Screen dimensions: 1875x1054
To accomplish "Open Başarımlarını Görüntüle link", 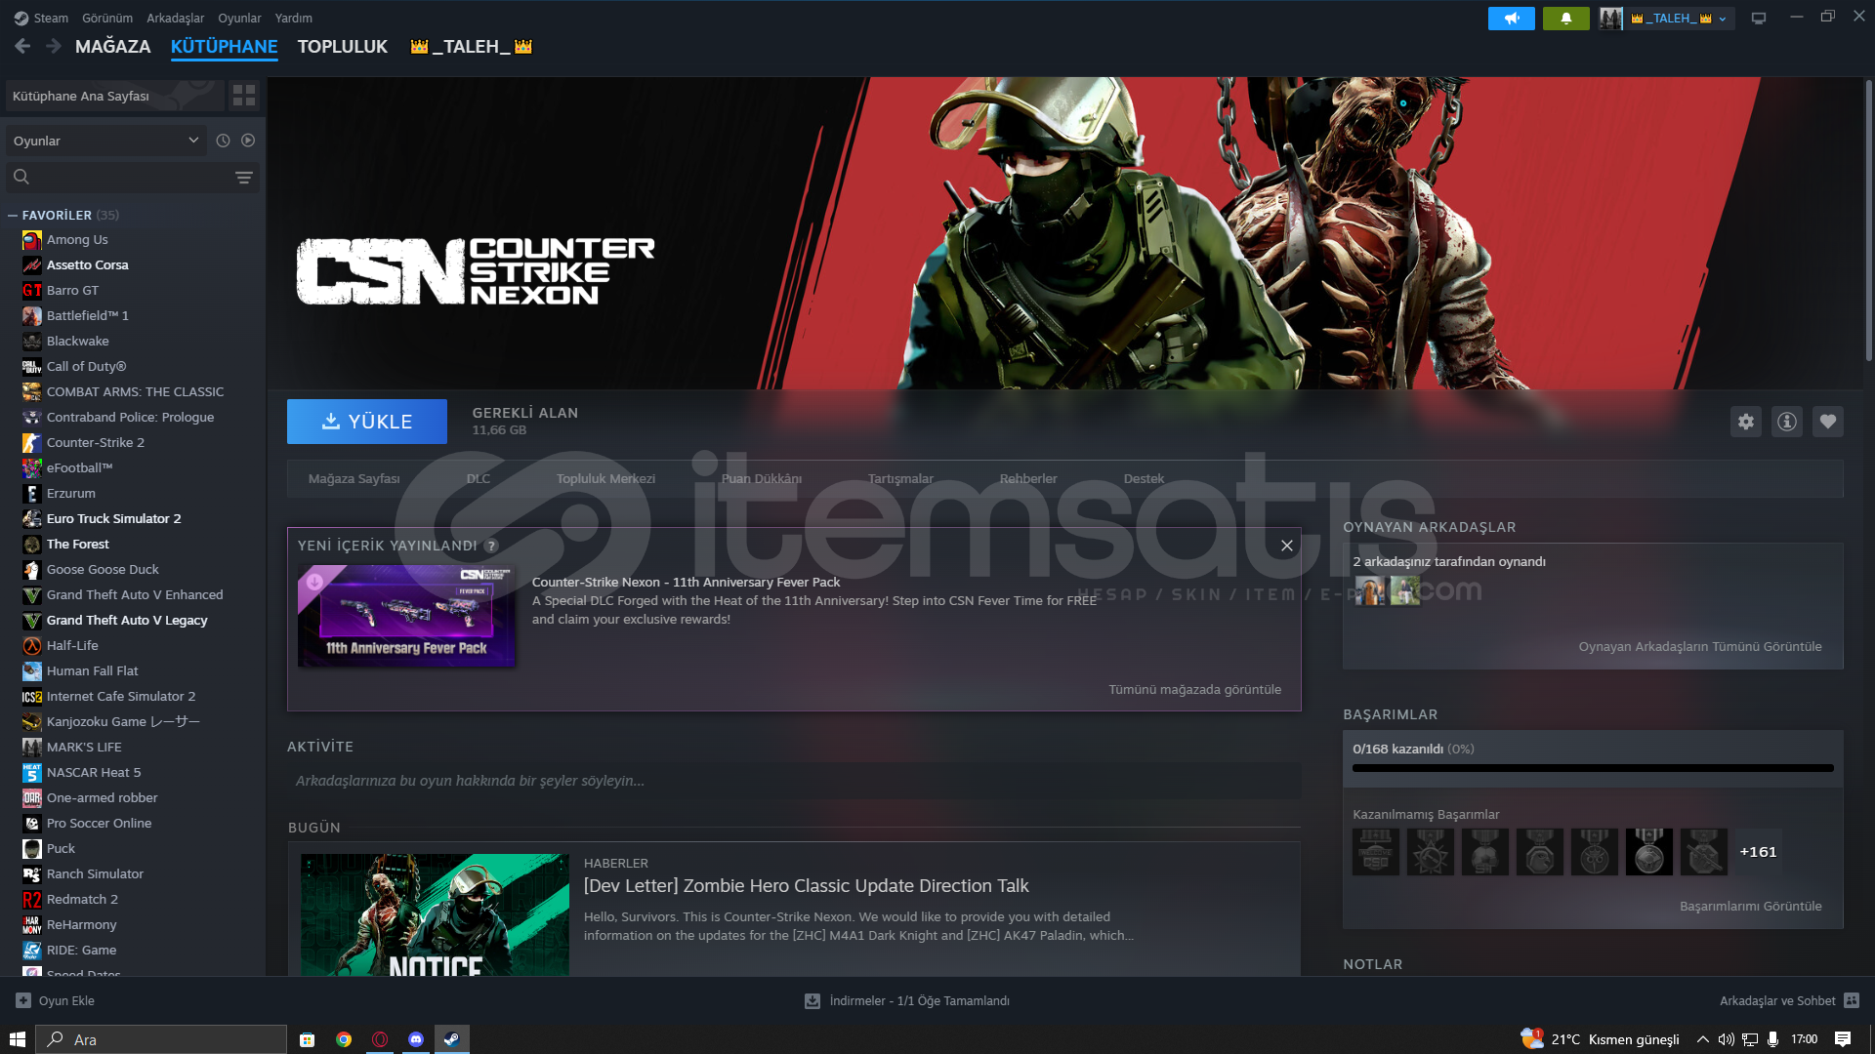I will point(1750,906).
